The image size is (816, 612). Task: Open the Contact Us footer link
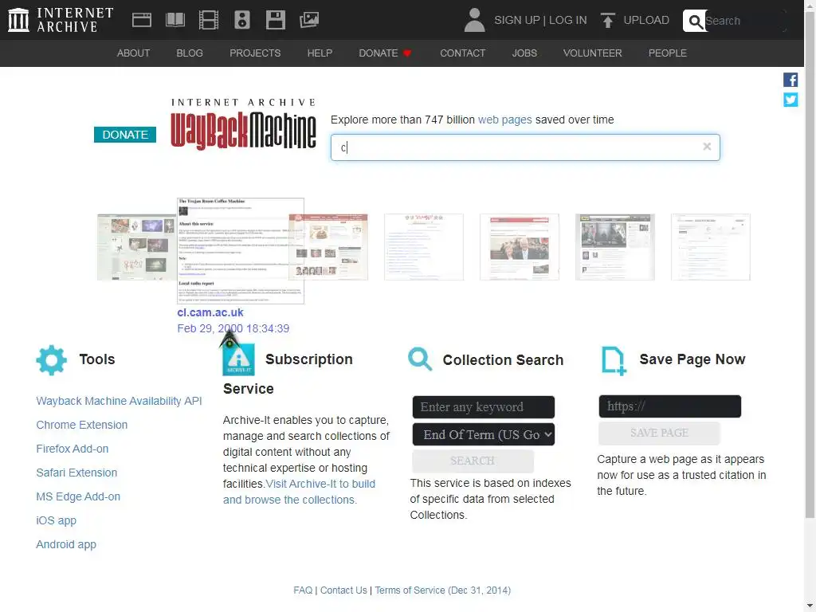(x=343, y=590)
